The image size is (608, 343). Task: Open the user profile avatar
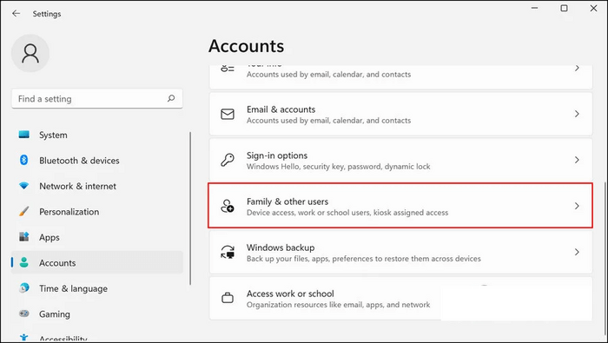click(x=30, y=53)
